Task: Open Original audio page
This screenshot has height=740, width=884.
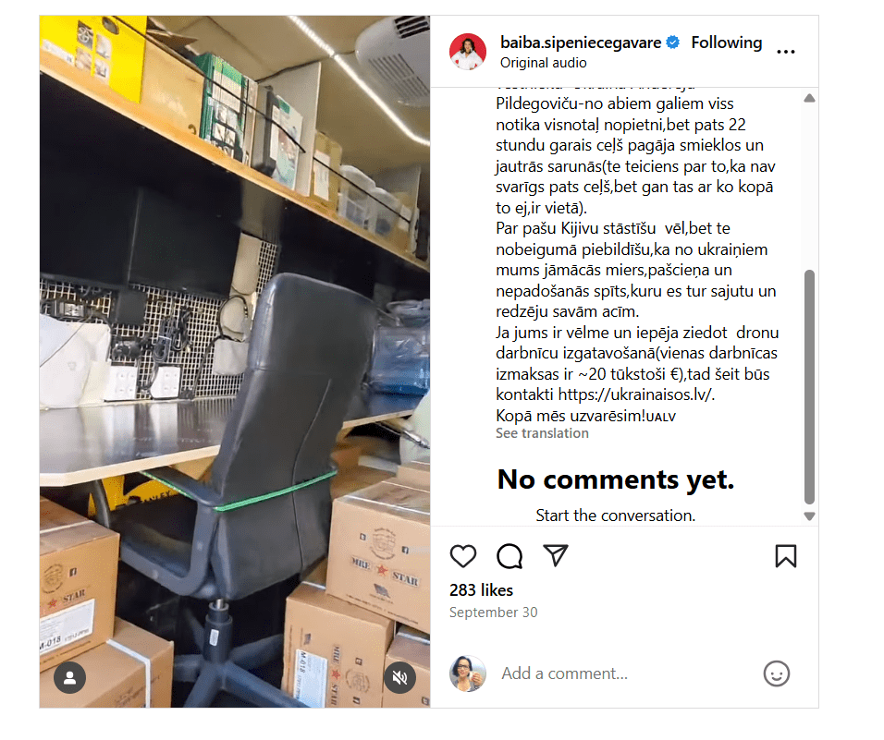Action: (x=543, y=63)
